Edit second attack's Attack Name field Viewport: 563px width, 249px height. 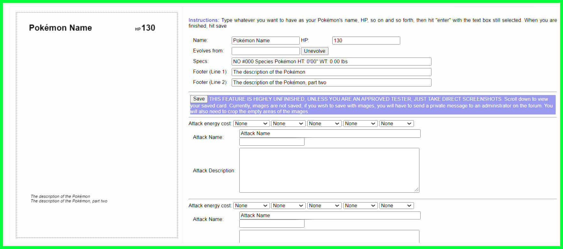coord(330,216)
